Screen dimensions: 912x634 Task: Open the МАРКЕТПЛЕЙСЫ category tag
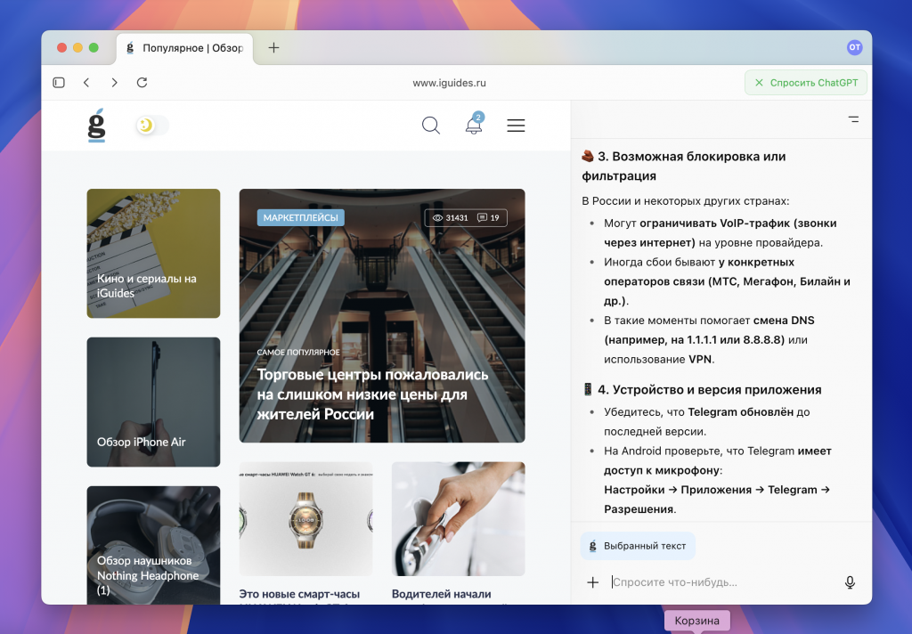301,217
